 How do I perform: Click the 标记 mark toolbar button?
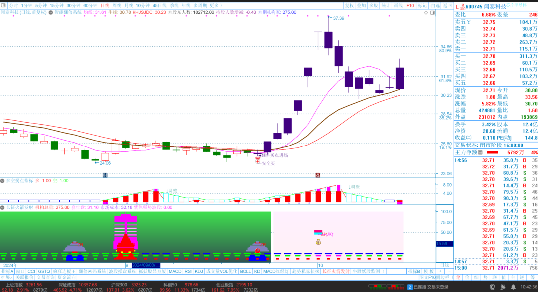coord(422,6)
